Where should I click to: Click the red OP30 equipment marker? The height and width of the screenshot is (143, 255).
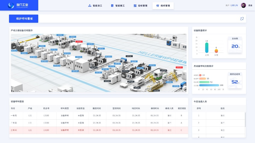pyautogui.click(x=79, y=42)
